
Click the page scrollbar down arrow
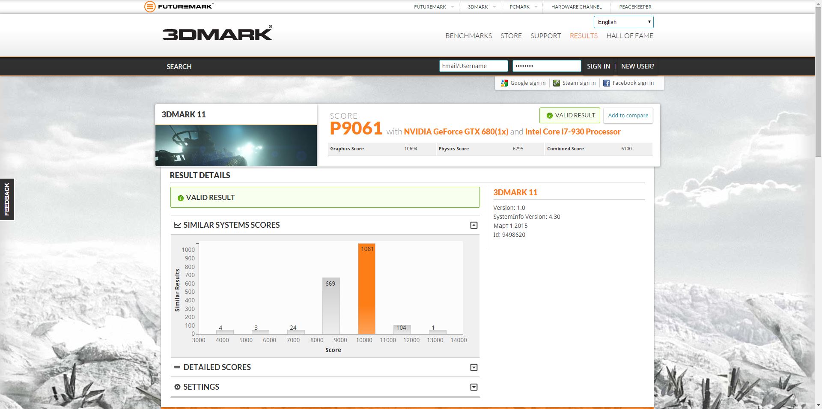tap(818, 405)
